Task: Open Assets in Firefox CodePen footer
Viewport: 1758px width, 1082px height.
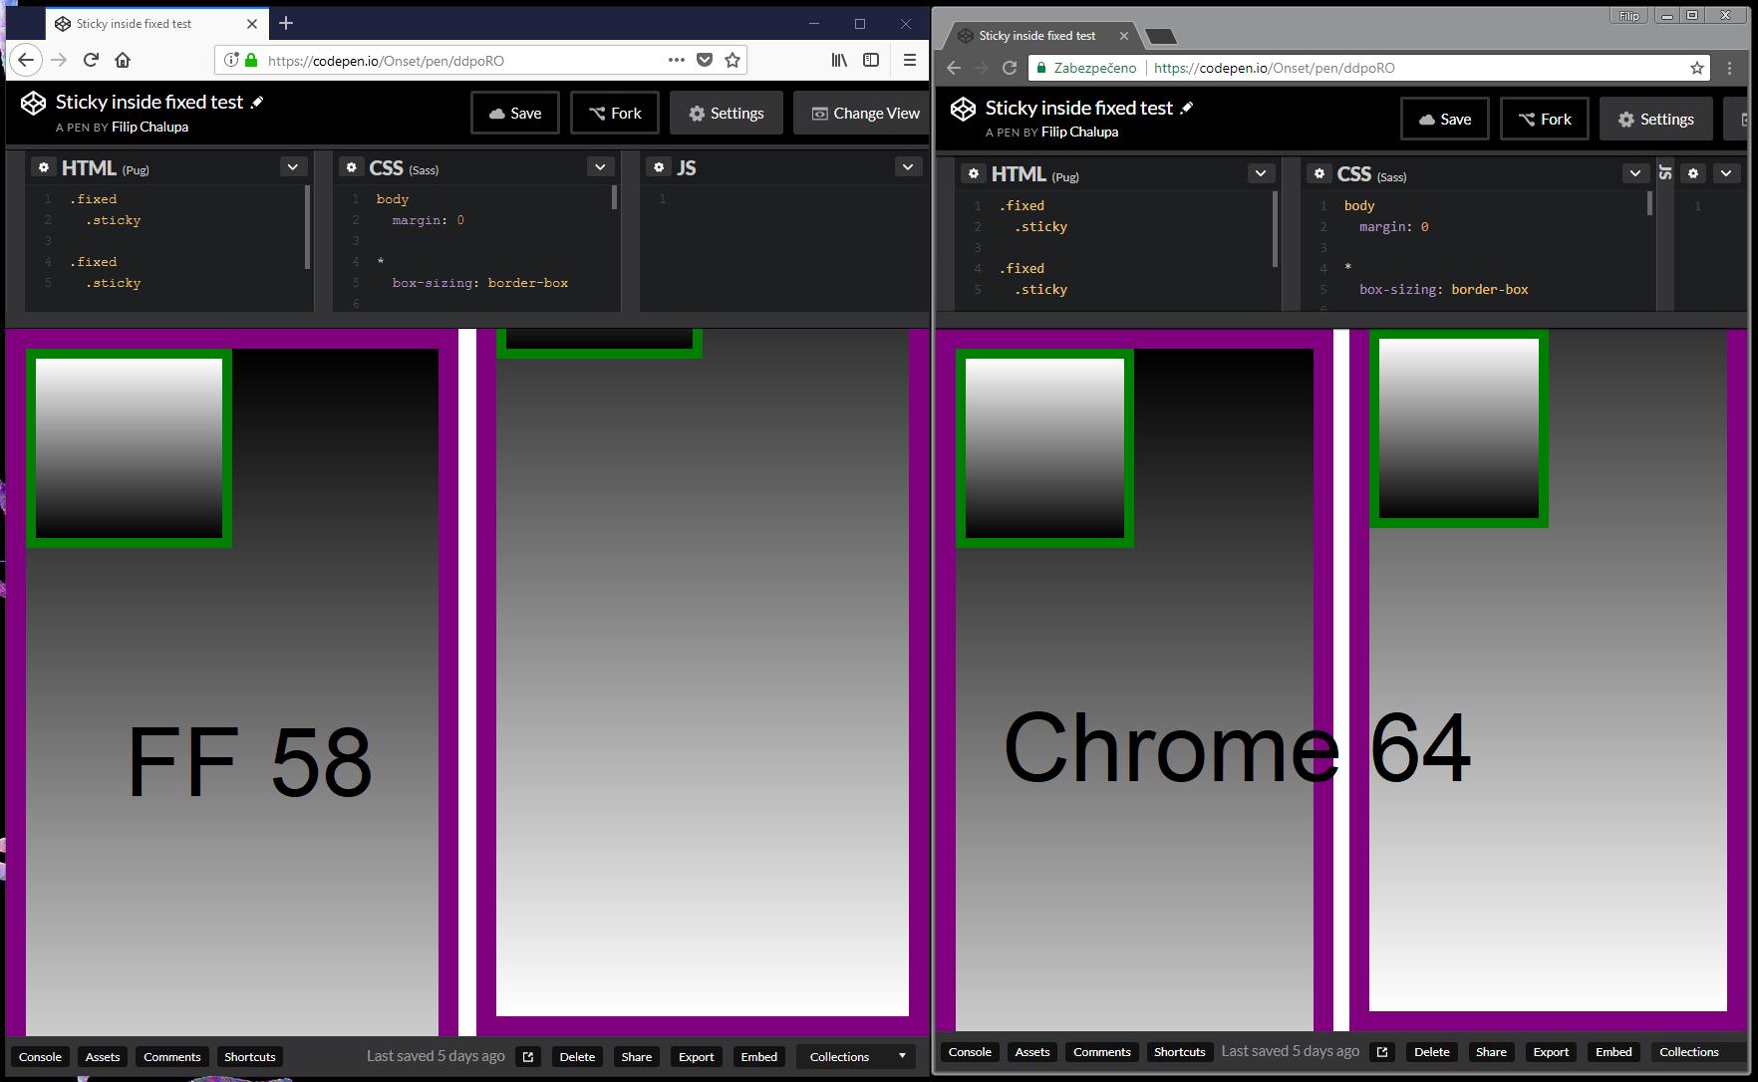Action: tap(103, 1056)
